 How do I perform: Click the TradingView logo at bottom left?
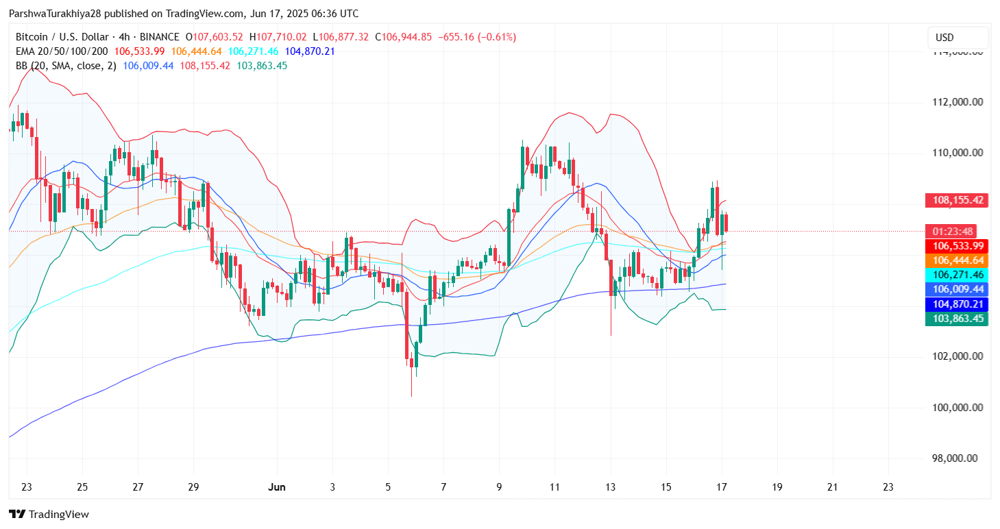pyautogui.click(x=49, y=514)
